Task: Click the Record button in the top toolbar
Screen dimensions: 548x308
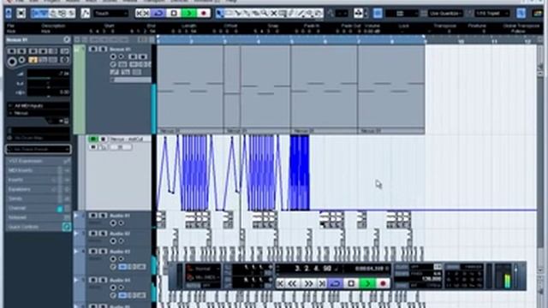Action: 204,14
